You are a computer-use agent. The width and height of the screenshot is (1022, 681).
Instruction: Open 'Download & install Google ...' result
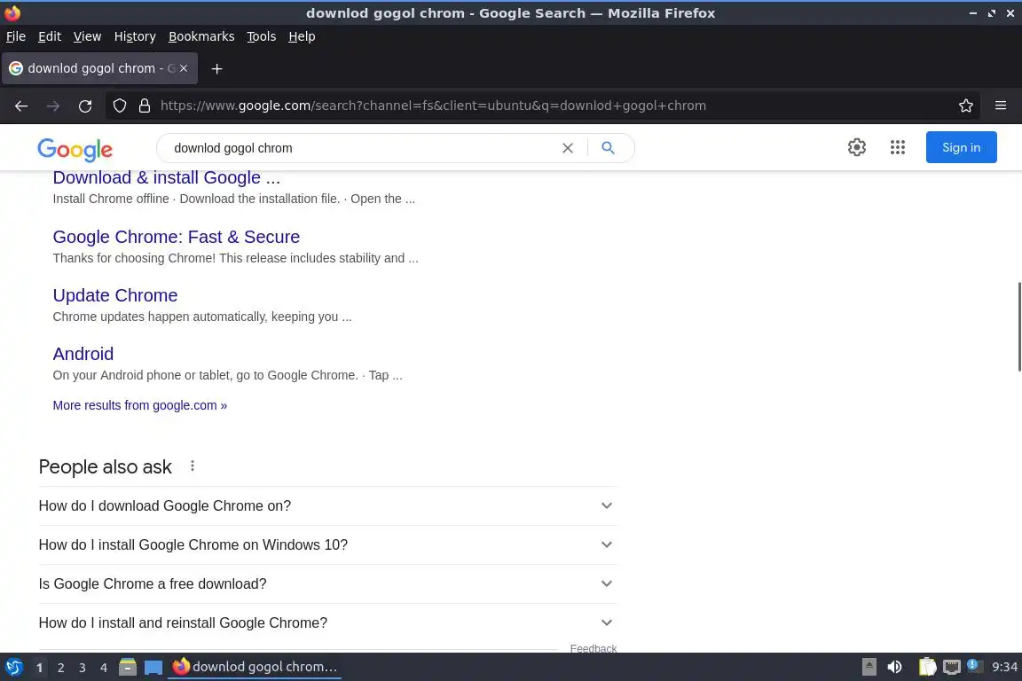pos(166,178)
